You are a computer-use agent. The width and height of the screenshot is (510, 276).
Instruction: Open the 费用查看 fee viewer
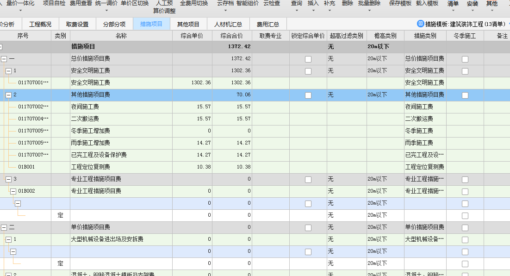81,4
